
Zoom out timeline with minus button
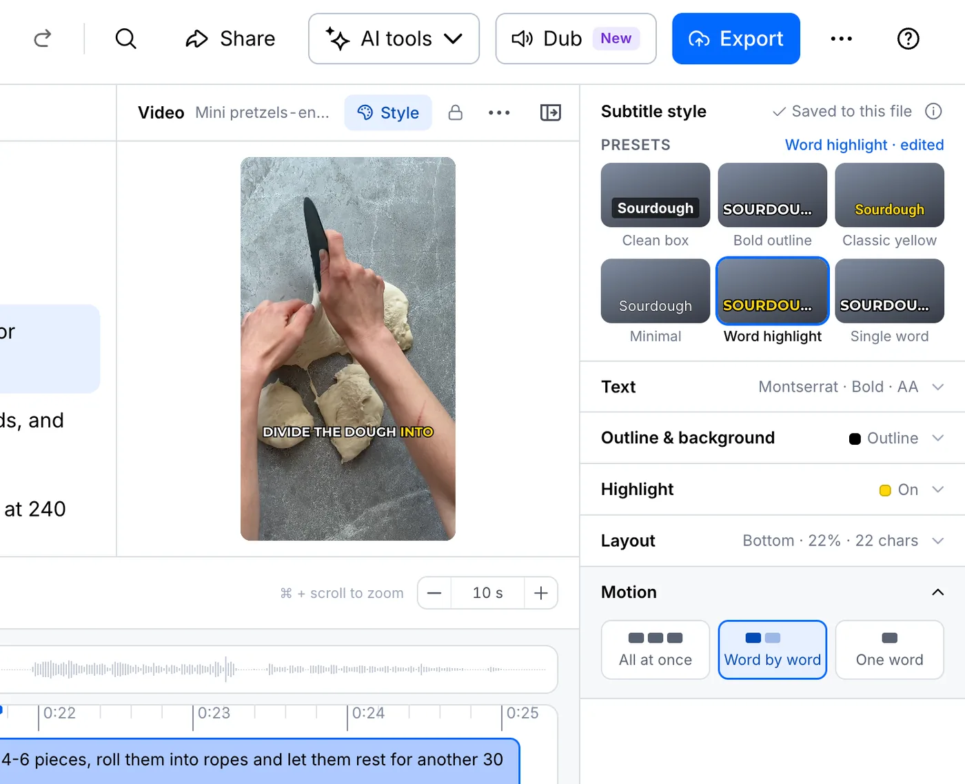[434, 593]
